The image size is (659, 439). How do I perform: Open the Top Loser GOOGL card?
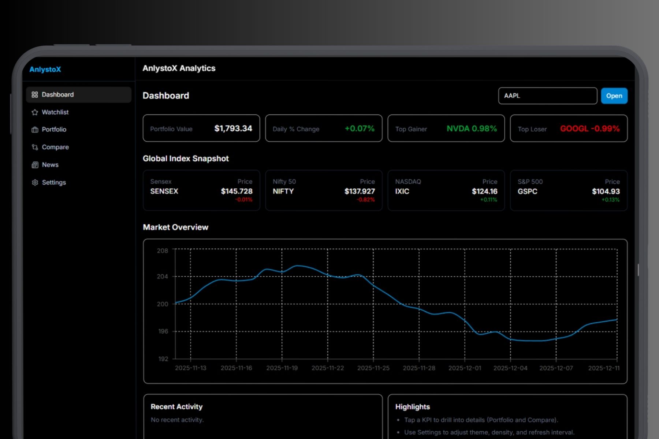pyautogui.click(x=568, y=128)
